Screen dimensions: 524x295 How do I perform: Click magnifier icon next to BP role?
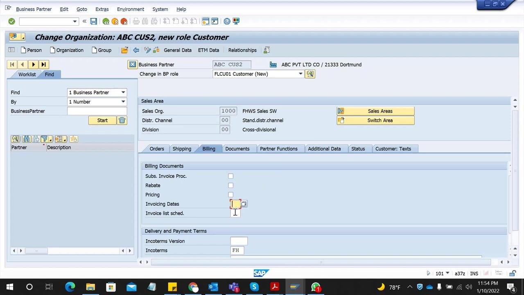click(310, 74)
